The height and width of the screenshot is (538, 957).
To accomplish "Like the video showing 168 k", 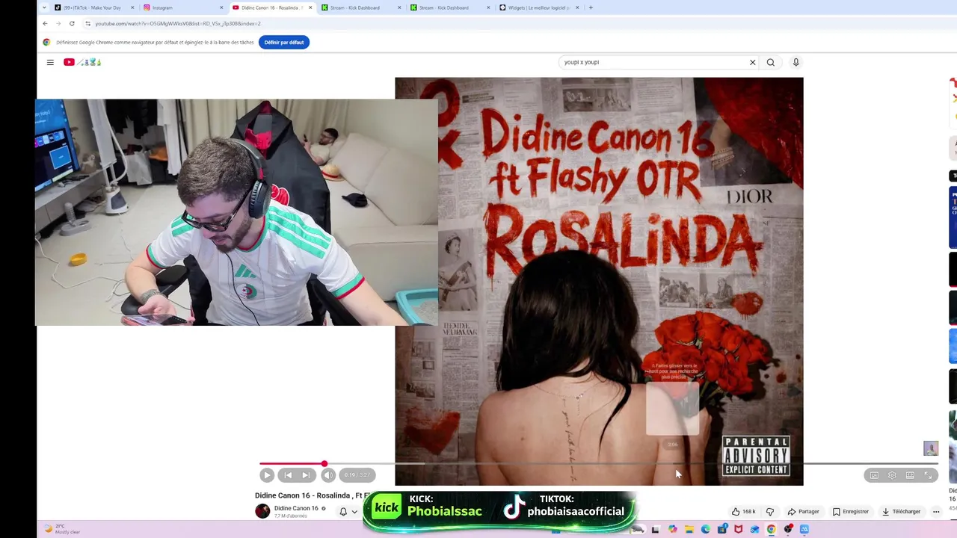I will [743, 512].
